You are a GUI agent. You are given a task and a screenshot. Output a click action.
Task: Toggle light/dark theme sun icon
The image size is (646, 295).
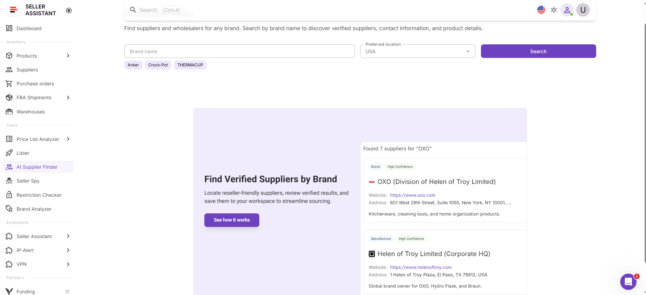point(554,10)
